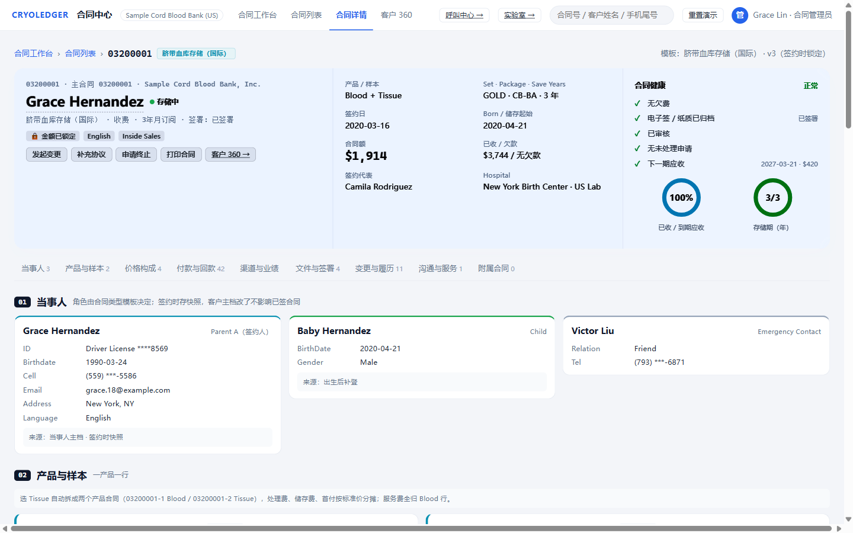This screenshot has width=853, height=533.
Task: Jump to 沟通与服务 1 section tab
Action: click(440, 268)
